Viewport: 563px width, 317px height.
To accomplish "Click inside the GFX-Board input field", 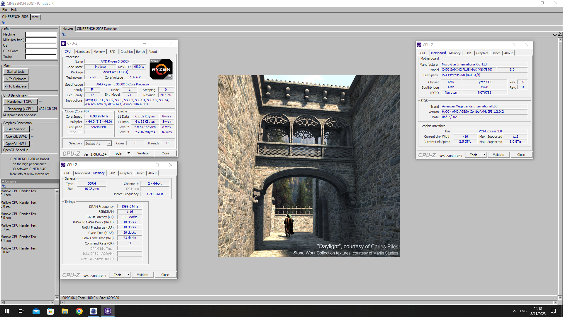I will click(x=41, y=51).
